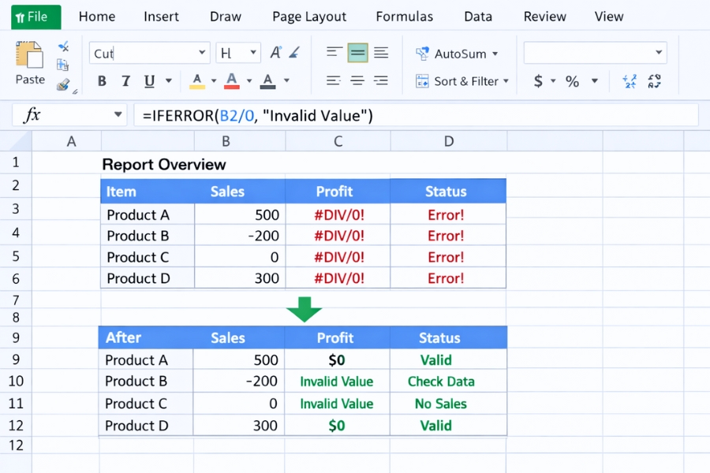Apply the percentage format
This screenshot has height=473, width=710.
(x=572, y=80)
